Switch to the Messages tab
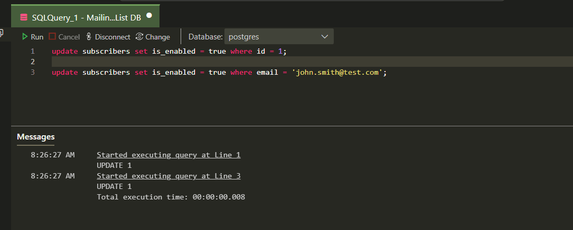 [x=35, y=137]
